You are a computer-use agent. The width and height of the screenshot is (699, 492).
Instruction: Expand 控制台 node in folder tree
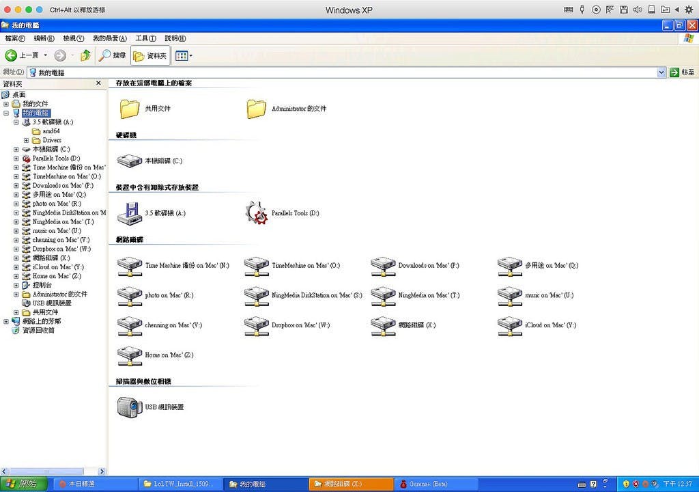(16, 285)
